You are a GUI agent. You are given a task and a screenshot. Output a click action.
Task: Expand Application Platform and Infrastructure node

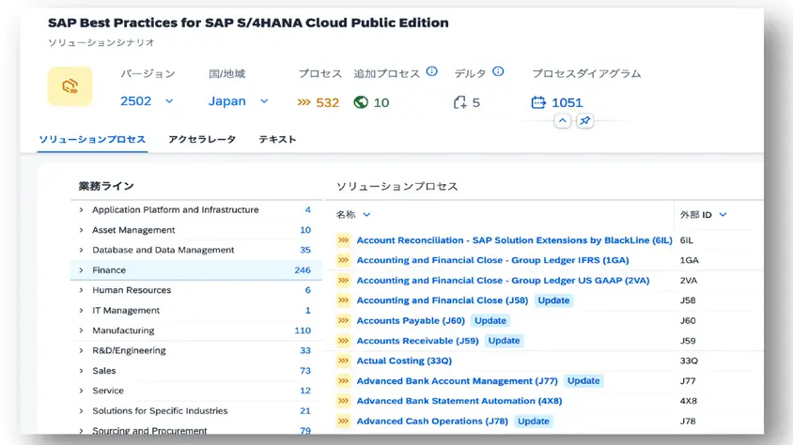coord(81,209)
